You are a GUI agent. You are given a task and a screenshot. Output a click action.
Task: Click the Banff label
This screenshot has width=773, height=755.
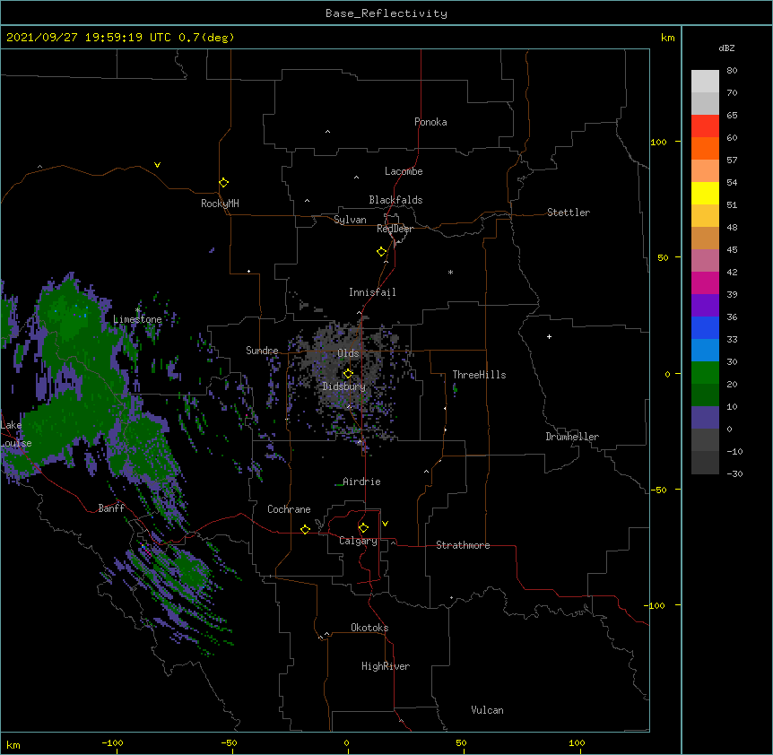(111, 508)
